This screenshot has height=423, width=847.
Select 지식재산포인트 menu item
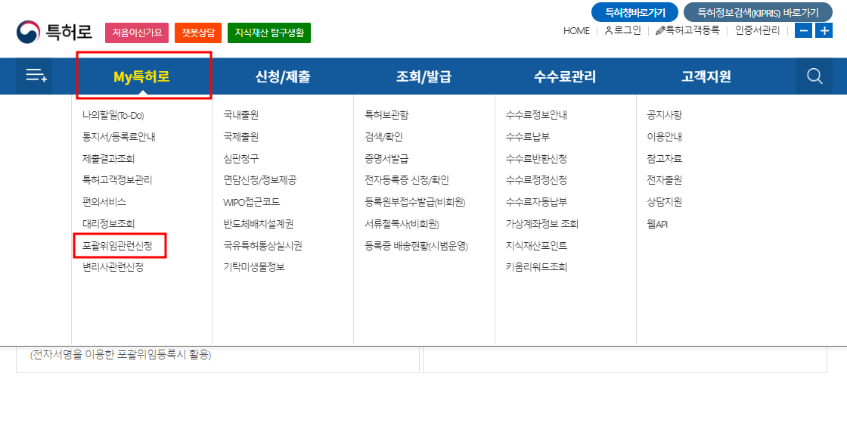pyautogui.click(x=536, y=246)
